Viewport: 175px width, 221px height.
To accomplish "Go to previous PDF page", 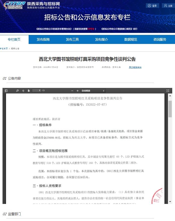I will coord(23,91).
